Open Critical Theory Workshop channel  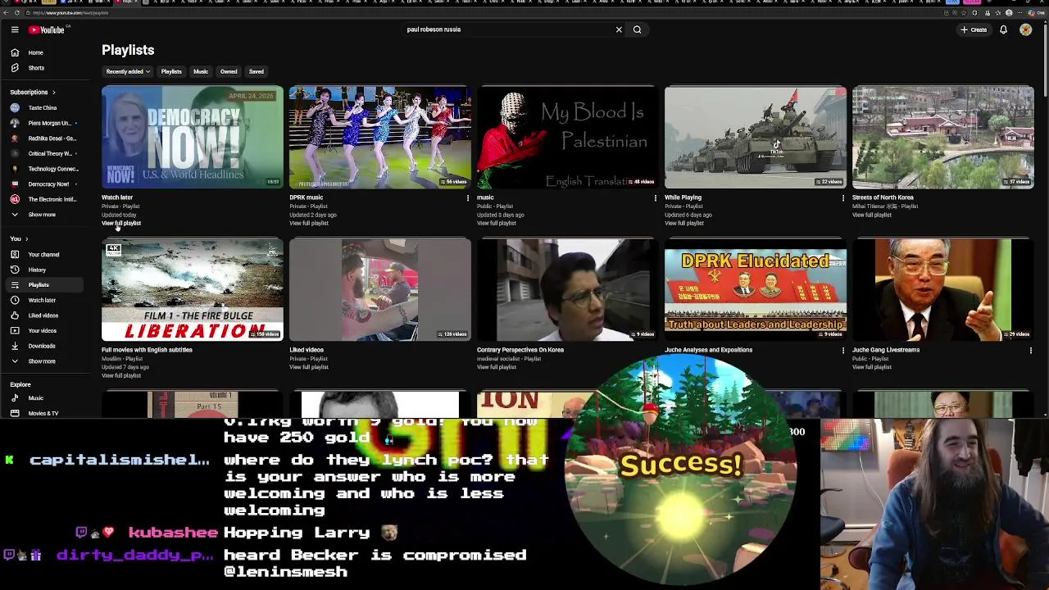pyautogui.click(x=43, y=153)
